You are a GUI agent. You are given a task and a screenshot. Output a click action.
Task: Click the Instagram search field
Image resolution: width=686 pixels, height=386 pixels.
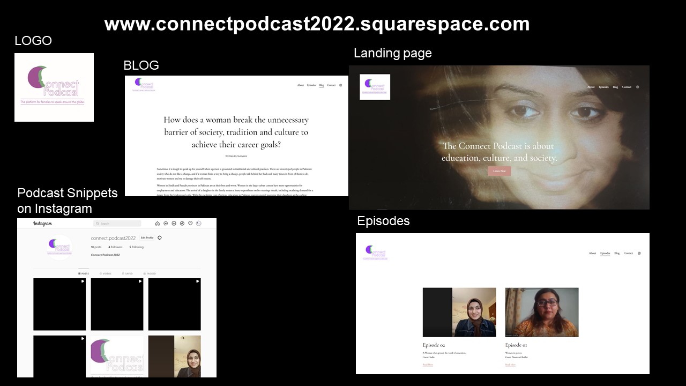click(117, 224)
